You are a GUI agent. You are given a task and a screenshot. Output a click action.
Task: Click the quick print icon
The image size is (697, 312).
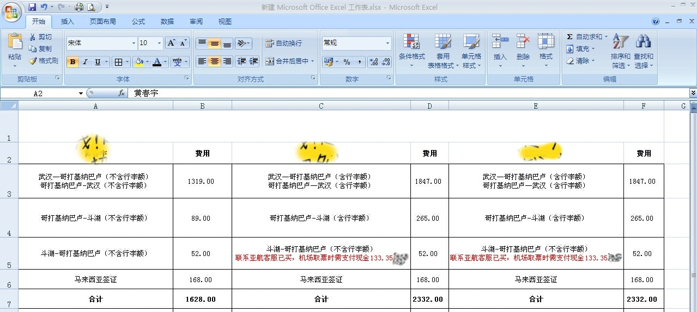tap(78, 7)
